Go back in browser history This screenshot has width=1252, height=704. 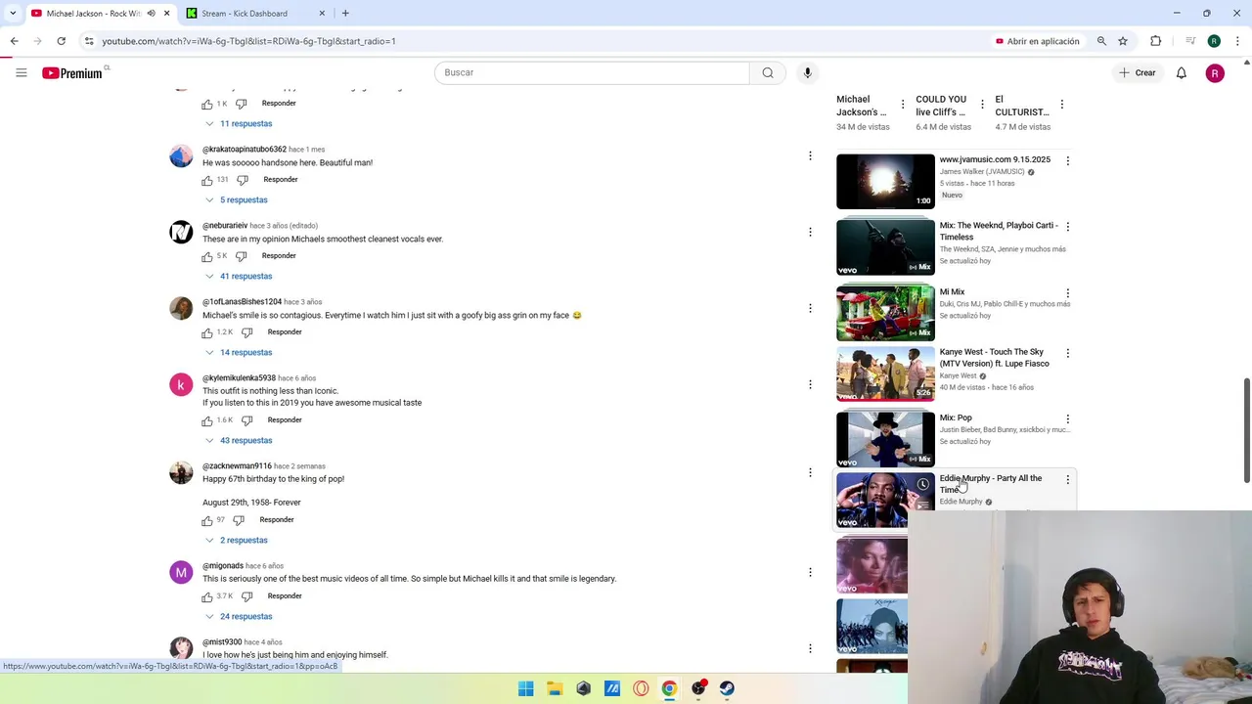point(14,41)
